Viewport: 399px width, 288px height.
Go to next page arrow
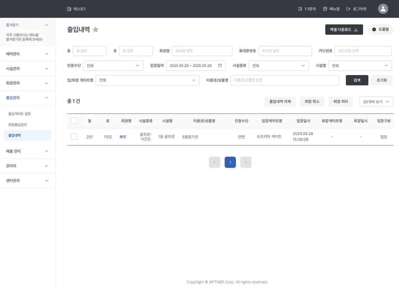[246, 162]
